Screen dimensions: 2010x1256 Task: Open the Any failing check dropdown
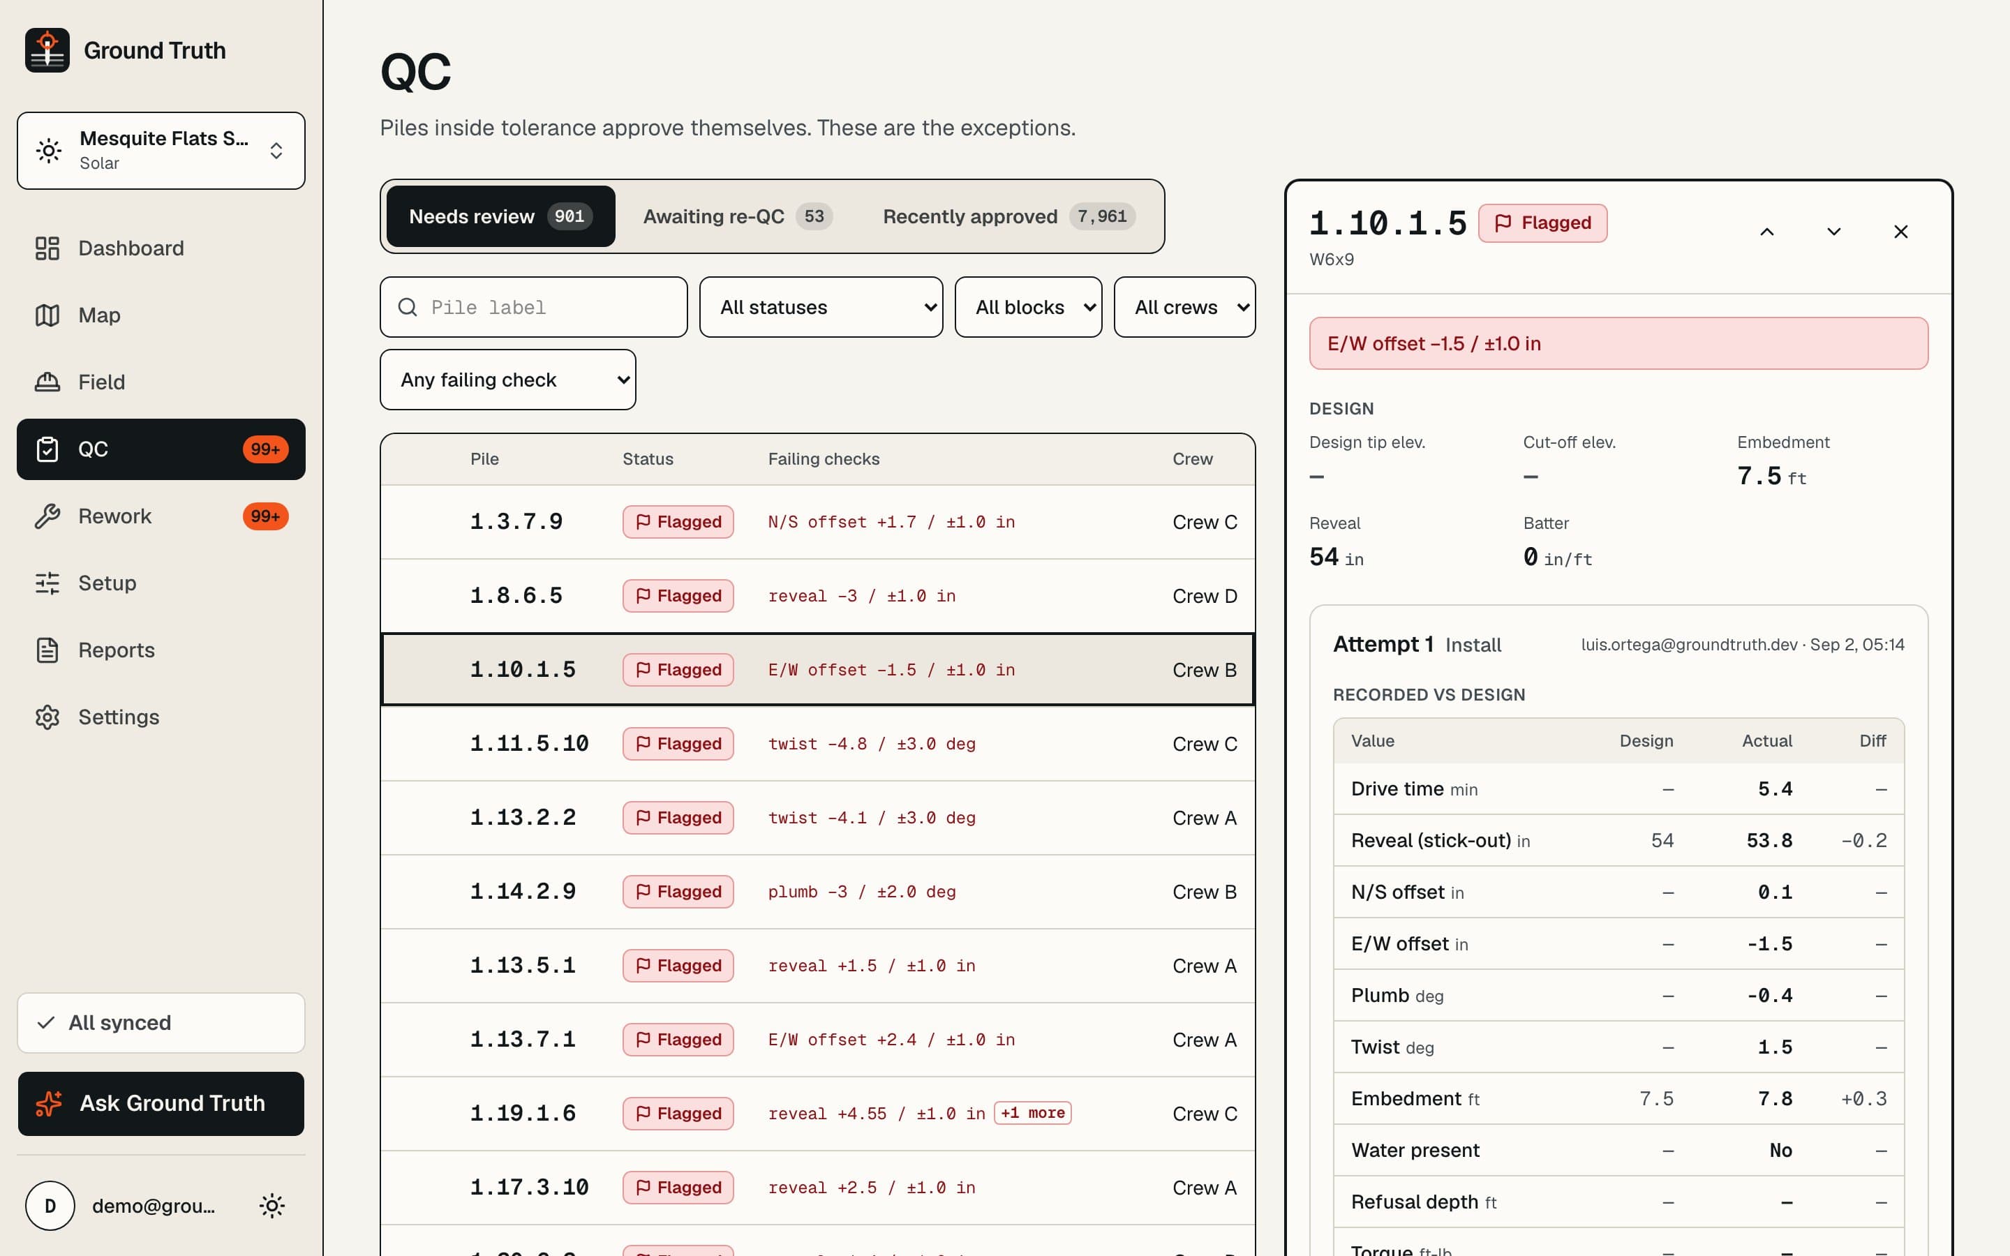click(507, 380)
